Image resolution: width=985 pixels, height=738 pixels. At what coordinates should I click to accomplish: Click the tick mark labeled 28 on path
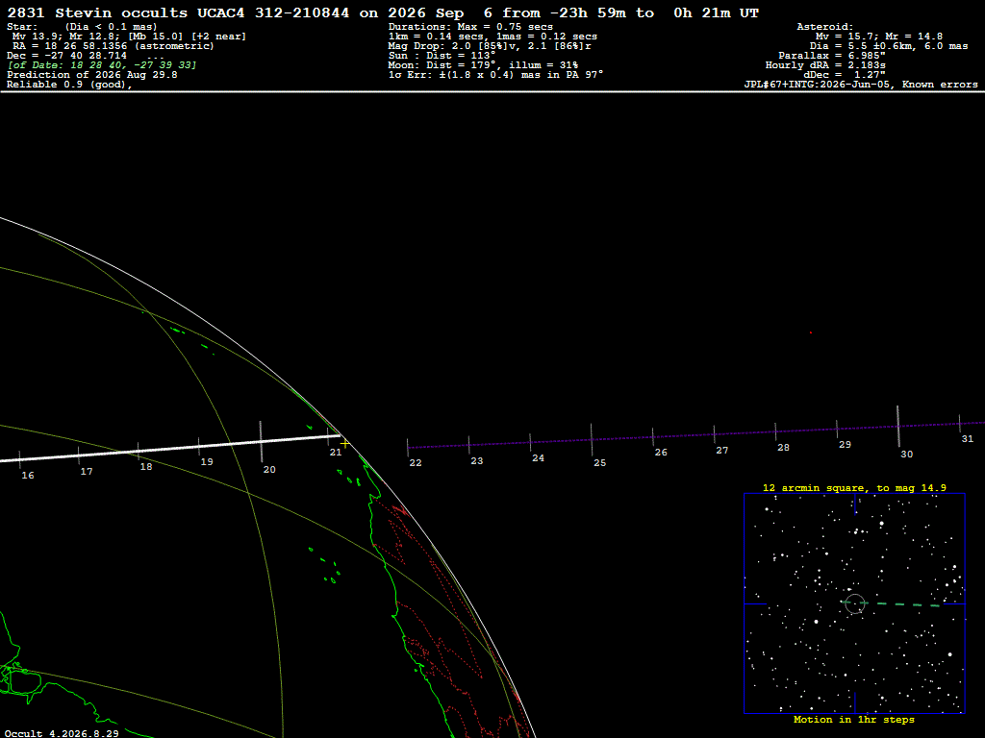[x=775, y=431]
